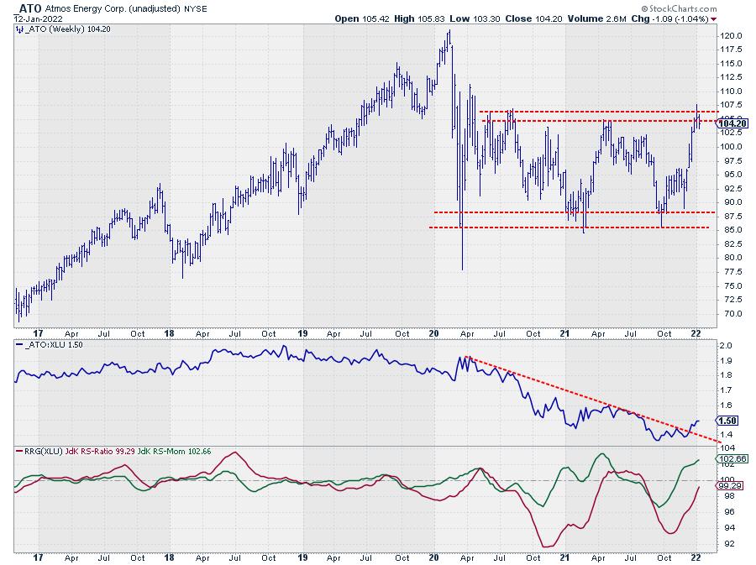Image resolution: width=756 pixels, height=565 pixels.
Task: Click the 1.7 label on the ratio axis
Action: [726, 390]
